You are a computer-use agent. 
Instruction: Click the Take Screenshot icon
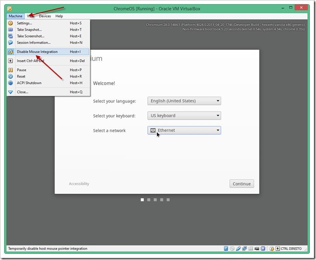pos(11,36)
